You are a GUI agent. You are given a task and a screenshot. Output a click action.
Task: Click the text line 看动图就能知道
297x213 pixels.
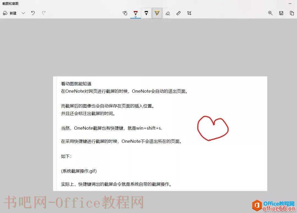(76, 84)
